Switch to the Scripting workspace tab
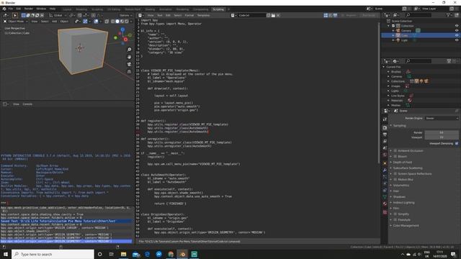The image size is (461, 259). coord(218,9)
